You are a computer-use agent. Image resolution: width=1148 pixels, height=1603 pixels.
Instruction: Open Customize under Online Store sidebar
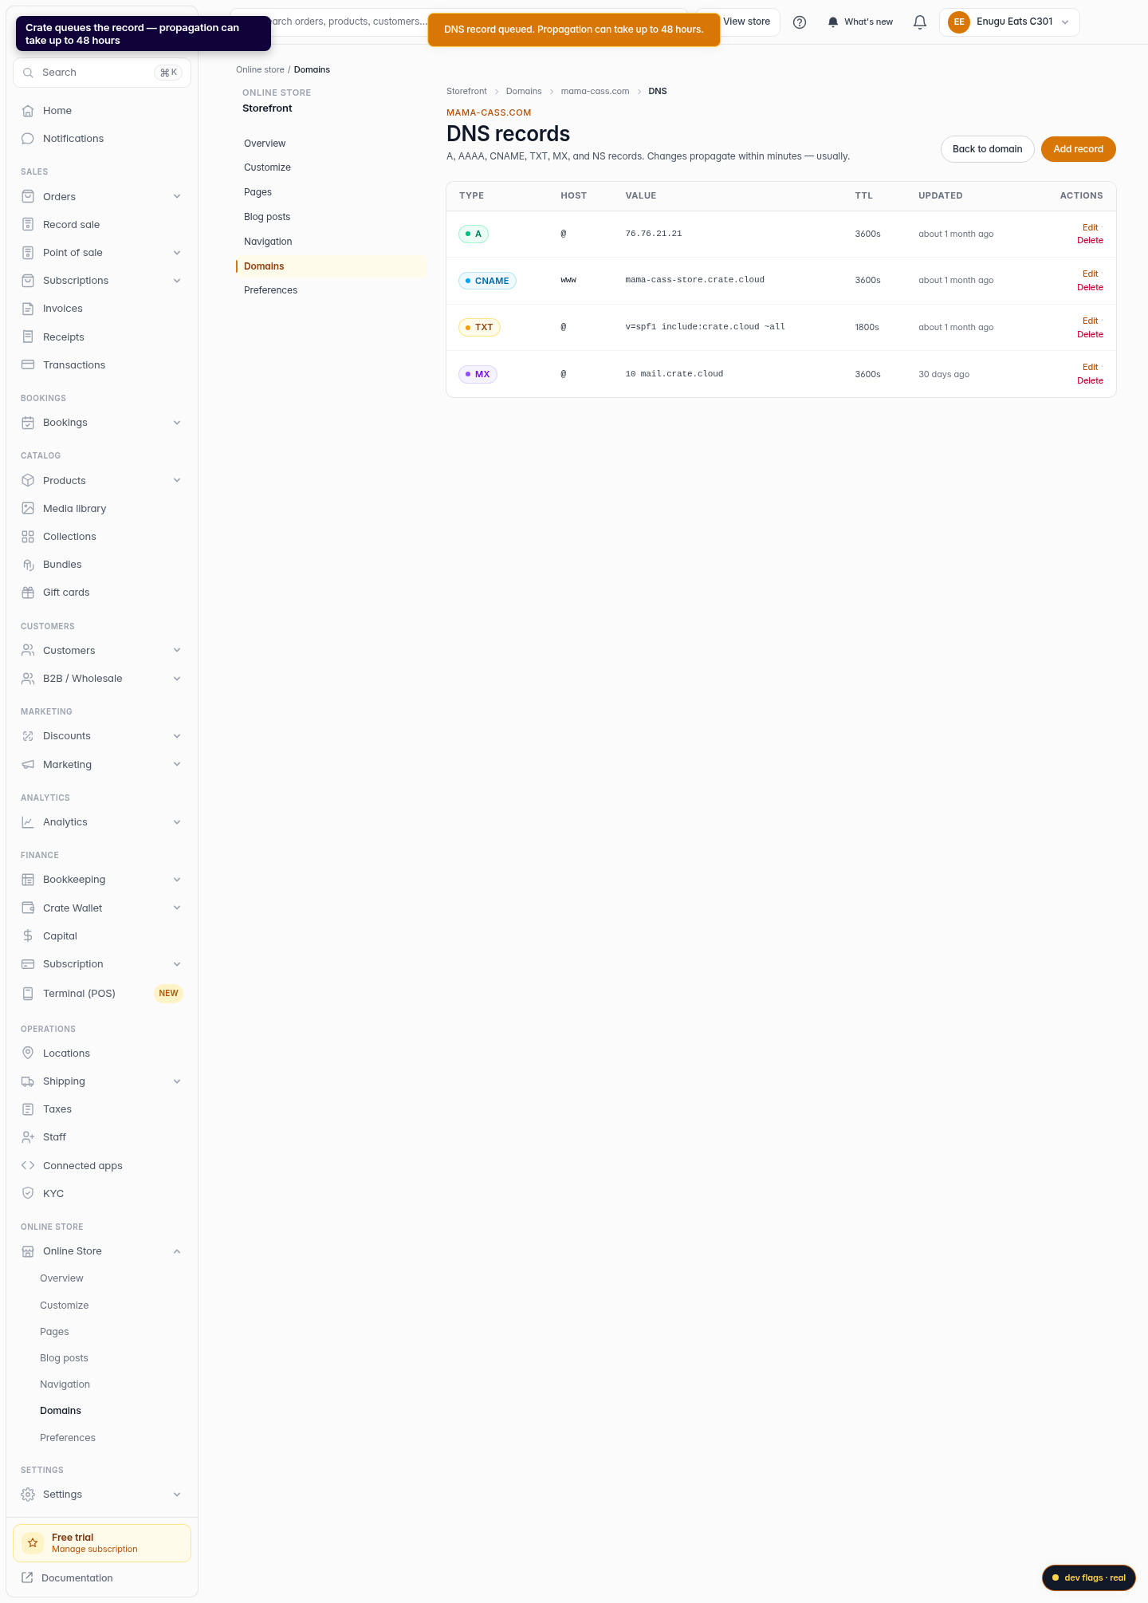click(65, 1306)
